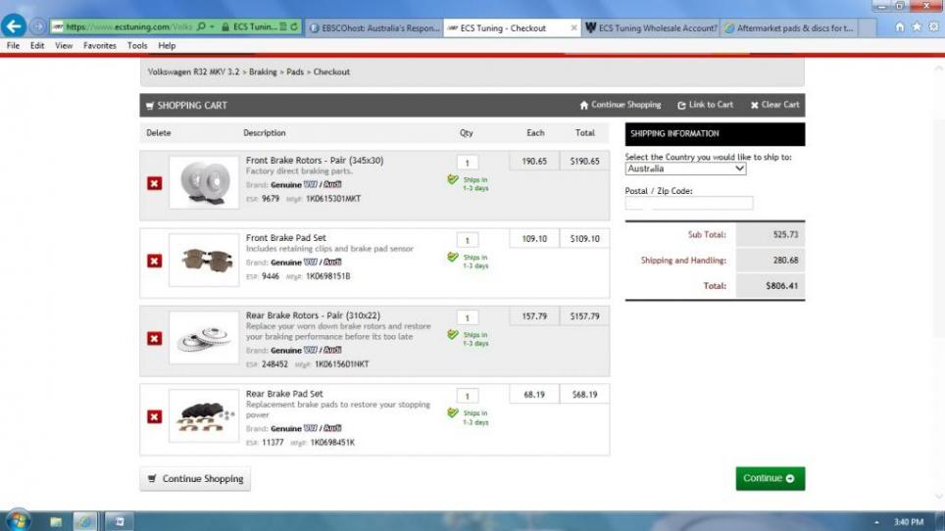The width and height of the screenshot is (945, 531).
Task: Delete Rear Brake Rotors from cart
Action: tap(154, 338)
